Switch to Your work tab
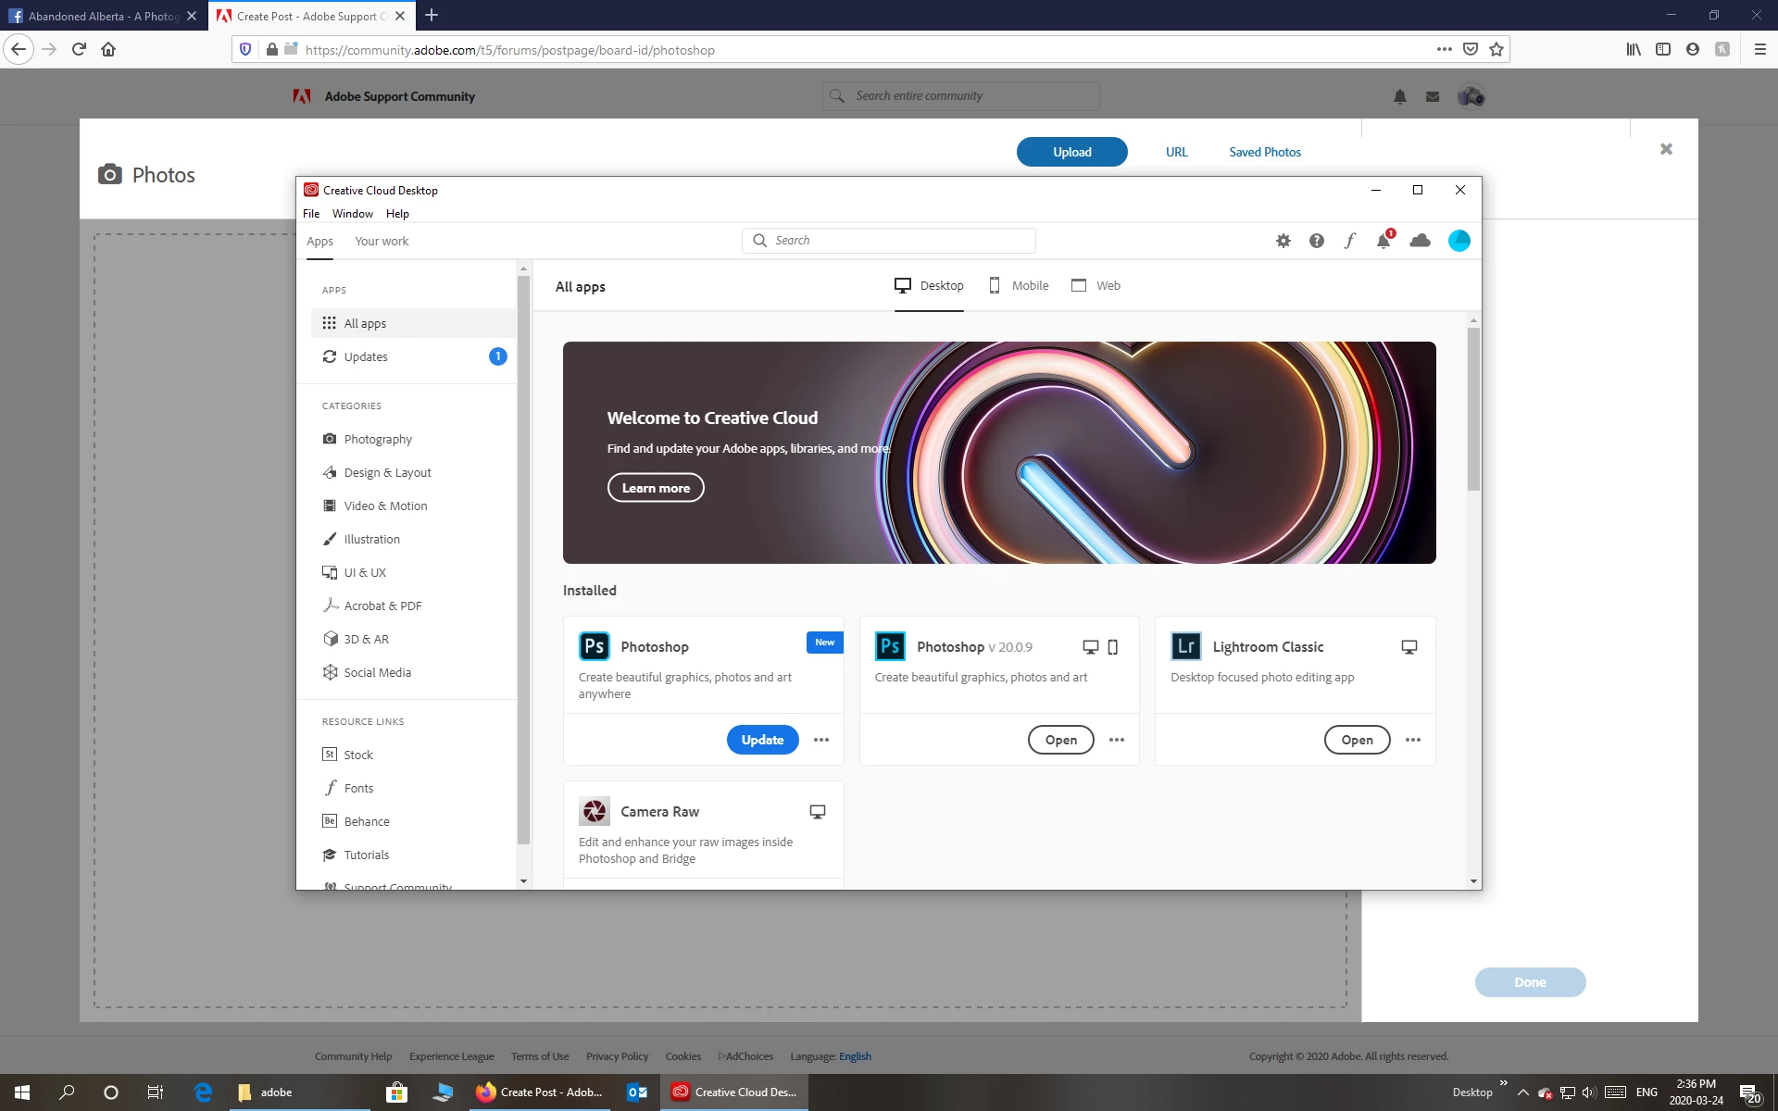Image resolution: width=1778 pixels, height=1111 pixels. [382, 241]
